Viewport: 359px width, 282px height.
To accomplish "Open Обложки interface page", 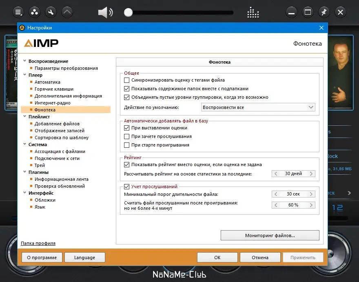I will coord(45,200).
